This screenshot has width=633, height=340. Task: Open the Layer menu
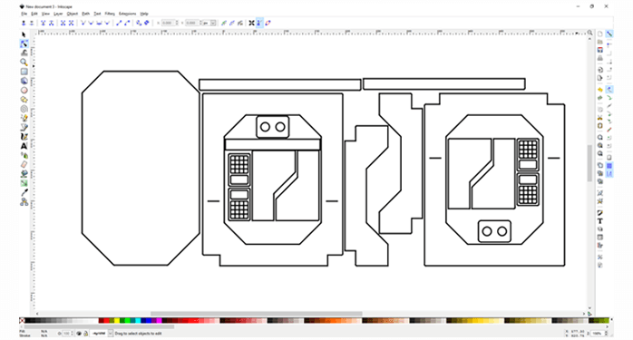click(x=58, y=14)
